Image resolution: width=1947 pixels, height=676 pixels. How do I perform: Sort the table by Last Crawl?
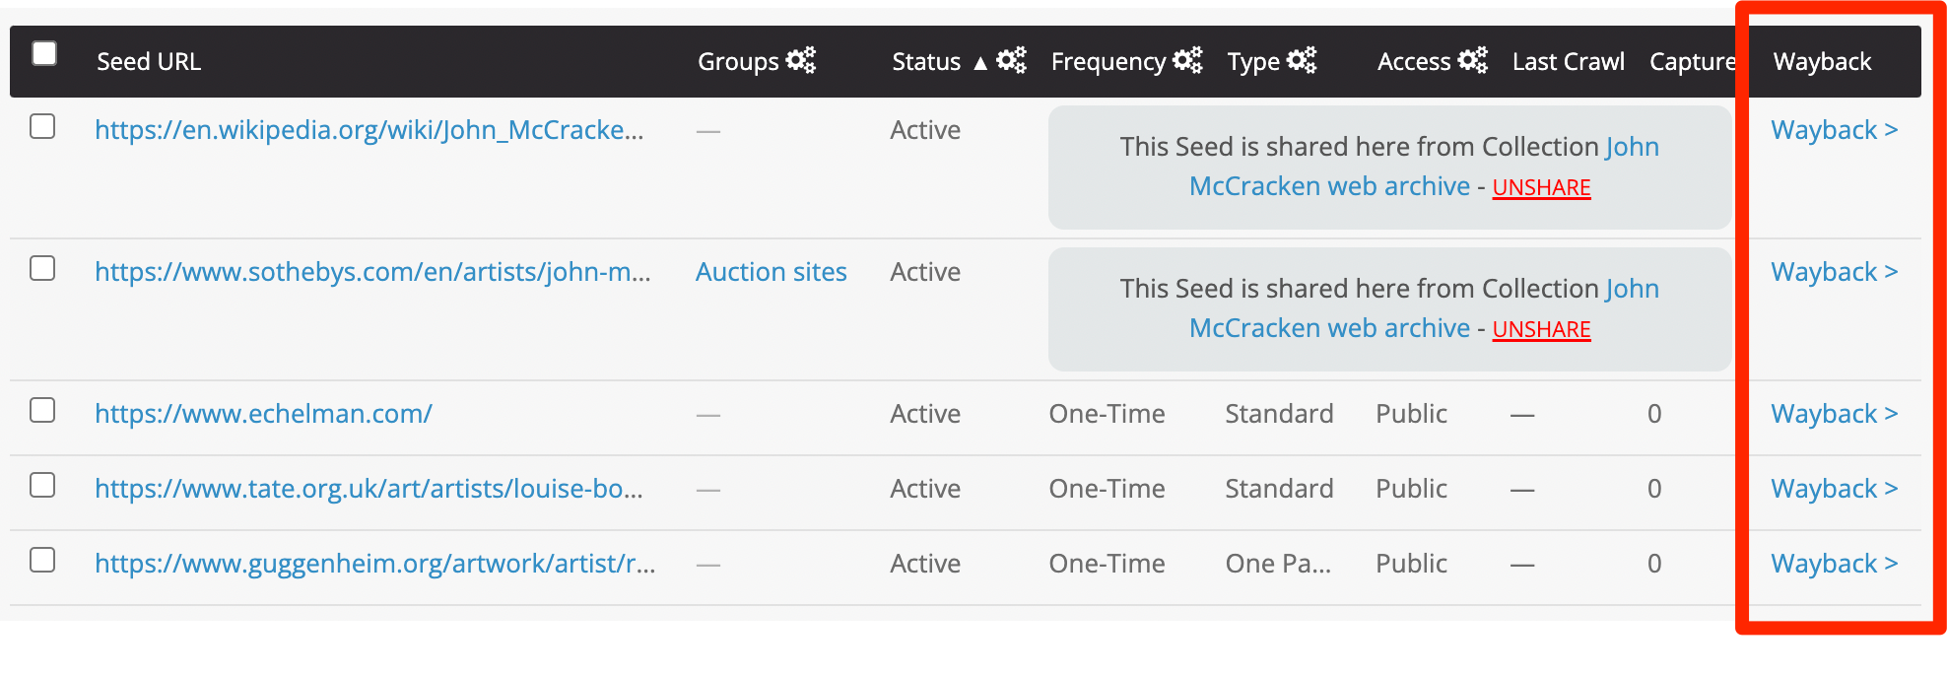tap(1568, 62)
